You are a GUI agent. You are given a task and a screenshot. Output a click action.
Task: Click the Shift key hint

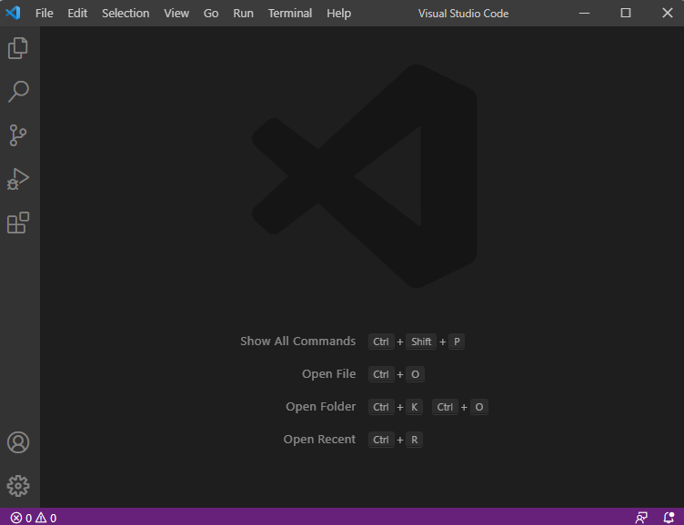click(x=421, y=342)
